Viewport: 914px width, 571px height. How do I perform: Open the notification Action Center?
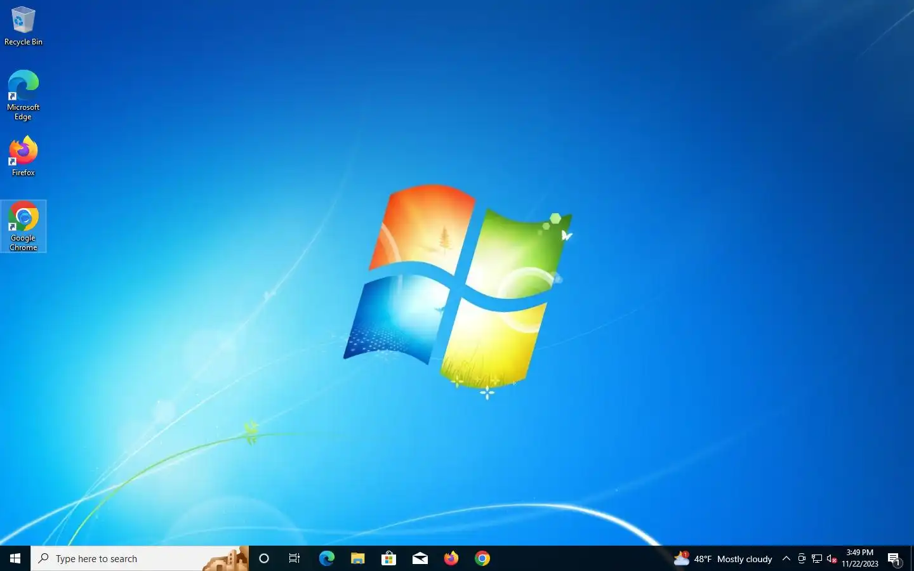[894, 558]
